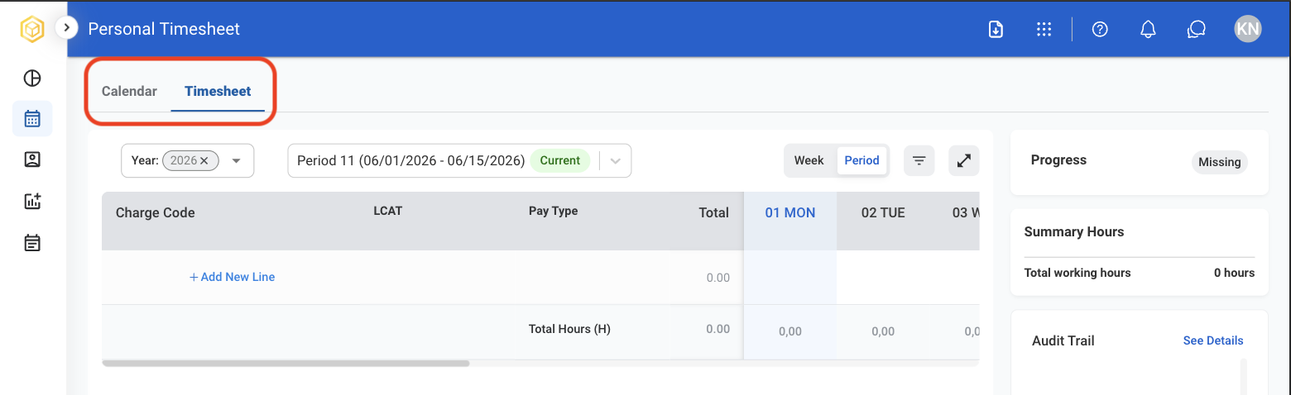Click the LCAT column header
Screen dimensions: 1291x395
tap(388, 211)
